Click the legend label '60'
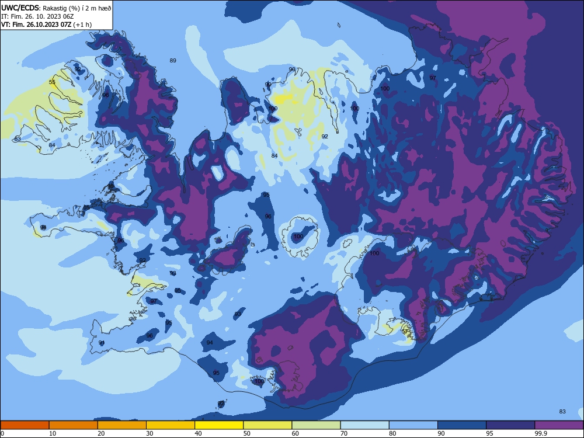This screenshot has width=584, height=438. 296,433
